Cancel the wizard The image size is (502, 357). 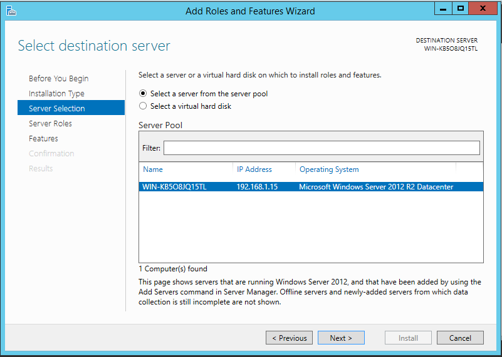pos(460,338)
